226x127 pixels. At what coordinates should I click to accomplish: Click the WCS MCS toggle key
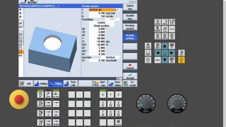pyautogui.click(x=119, y=122)
